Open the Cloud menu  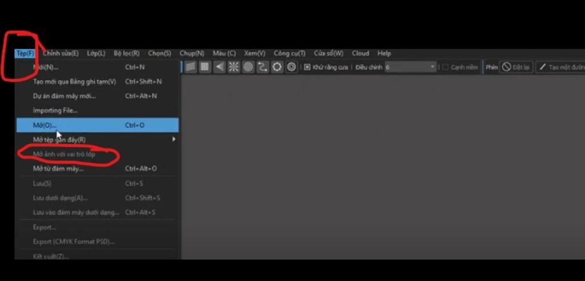[x=360, y=53]
